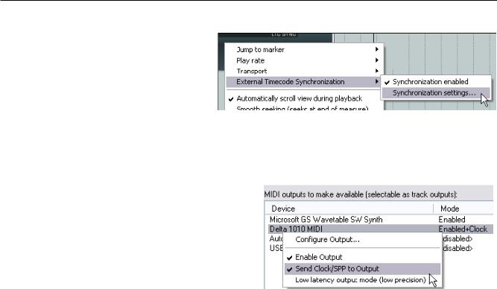The width and height of the screenshot is (497, 289).
Task: Expand arrow next to Play rate
Action: coord(376,60)
